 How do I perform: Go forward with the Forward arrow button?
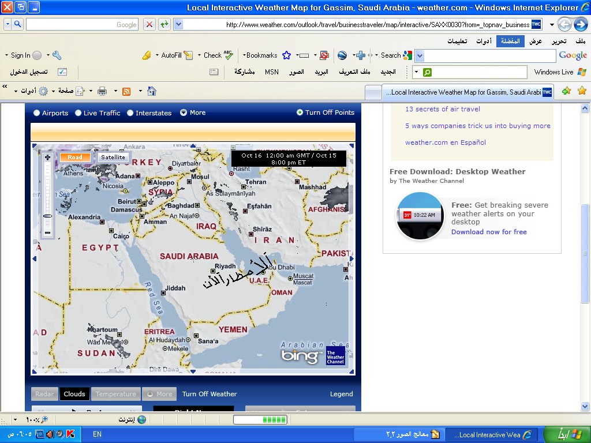pyautogui.click(x=581, y=25)
